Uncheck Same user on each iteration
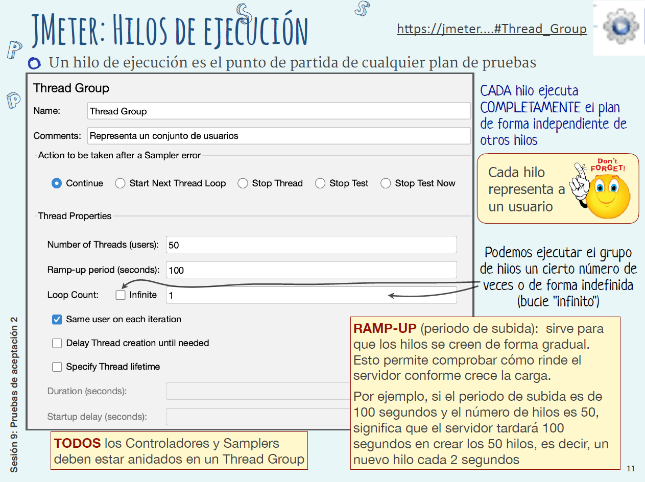Image resolution: width=645 pixels, height=482 pixels. pyautogui.click(x=57, y=320)
